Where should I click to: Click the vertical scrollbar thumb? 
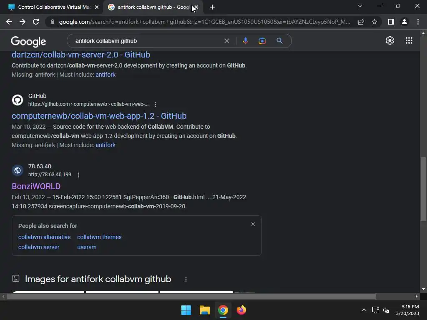[x=423, y=189]
